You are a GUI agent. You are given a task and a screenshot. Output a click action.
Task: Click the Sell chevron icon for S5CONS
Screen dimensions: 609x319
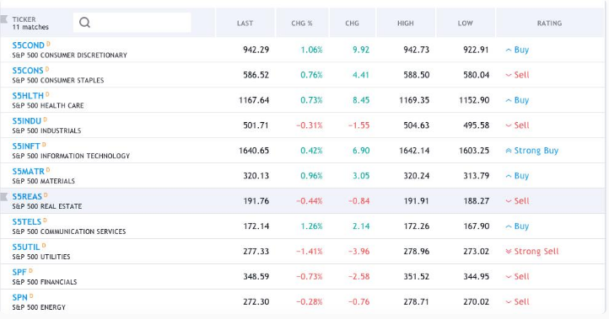click(509, 75)
